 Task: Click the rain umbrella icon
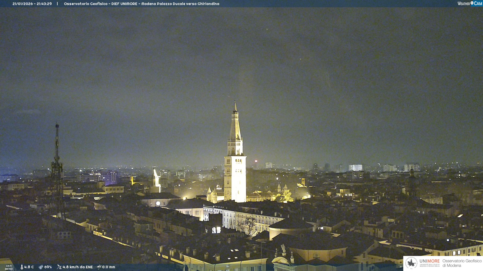tap(99, 267)
